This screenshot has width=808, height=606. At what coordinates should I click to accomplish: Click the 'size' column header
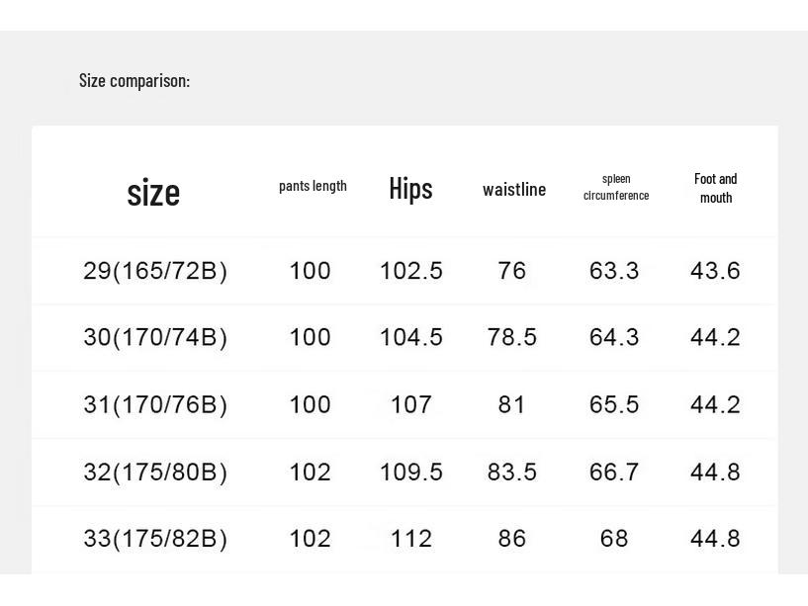click(153, 192)
